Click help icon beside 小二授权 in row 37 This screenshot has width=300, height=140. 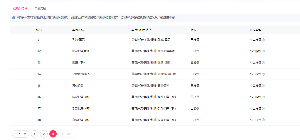263,109
